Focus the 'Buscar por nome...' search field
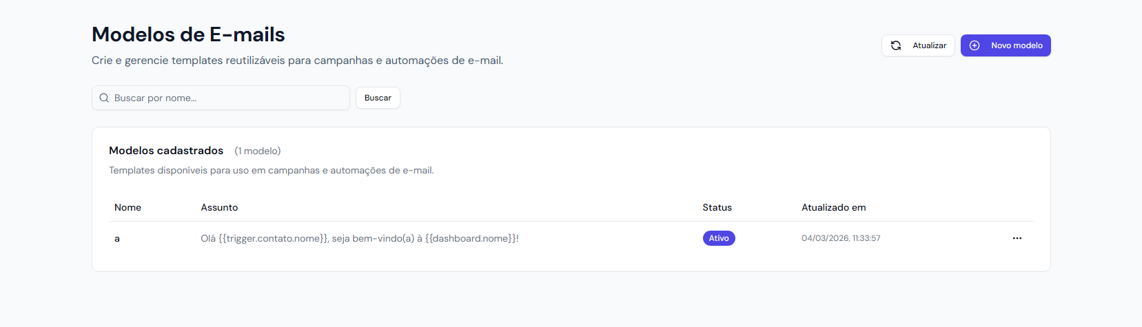1142x327 pixels. pos(227,98)
